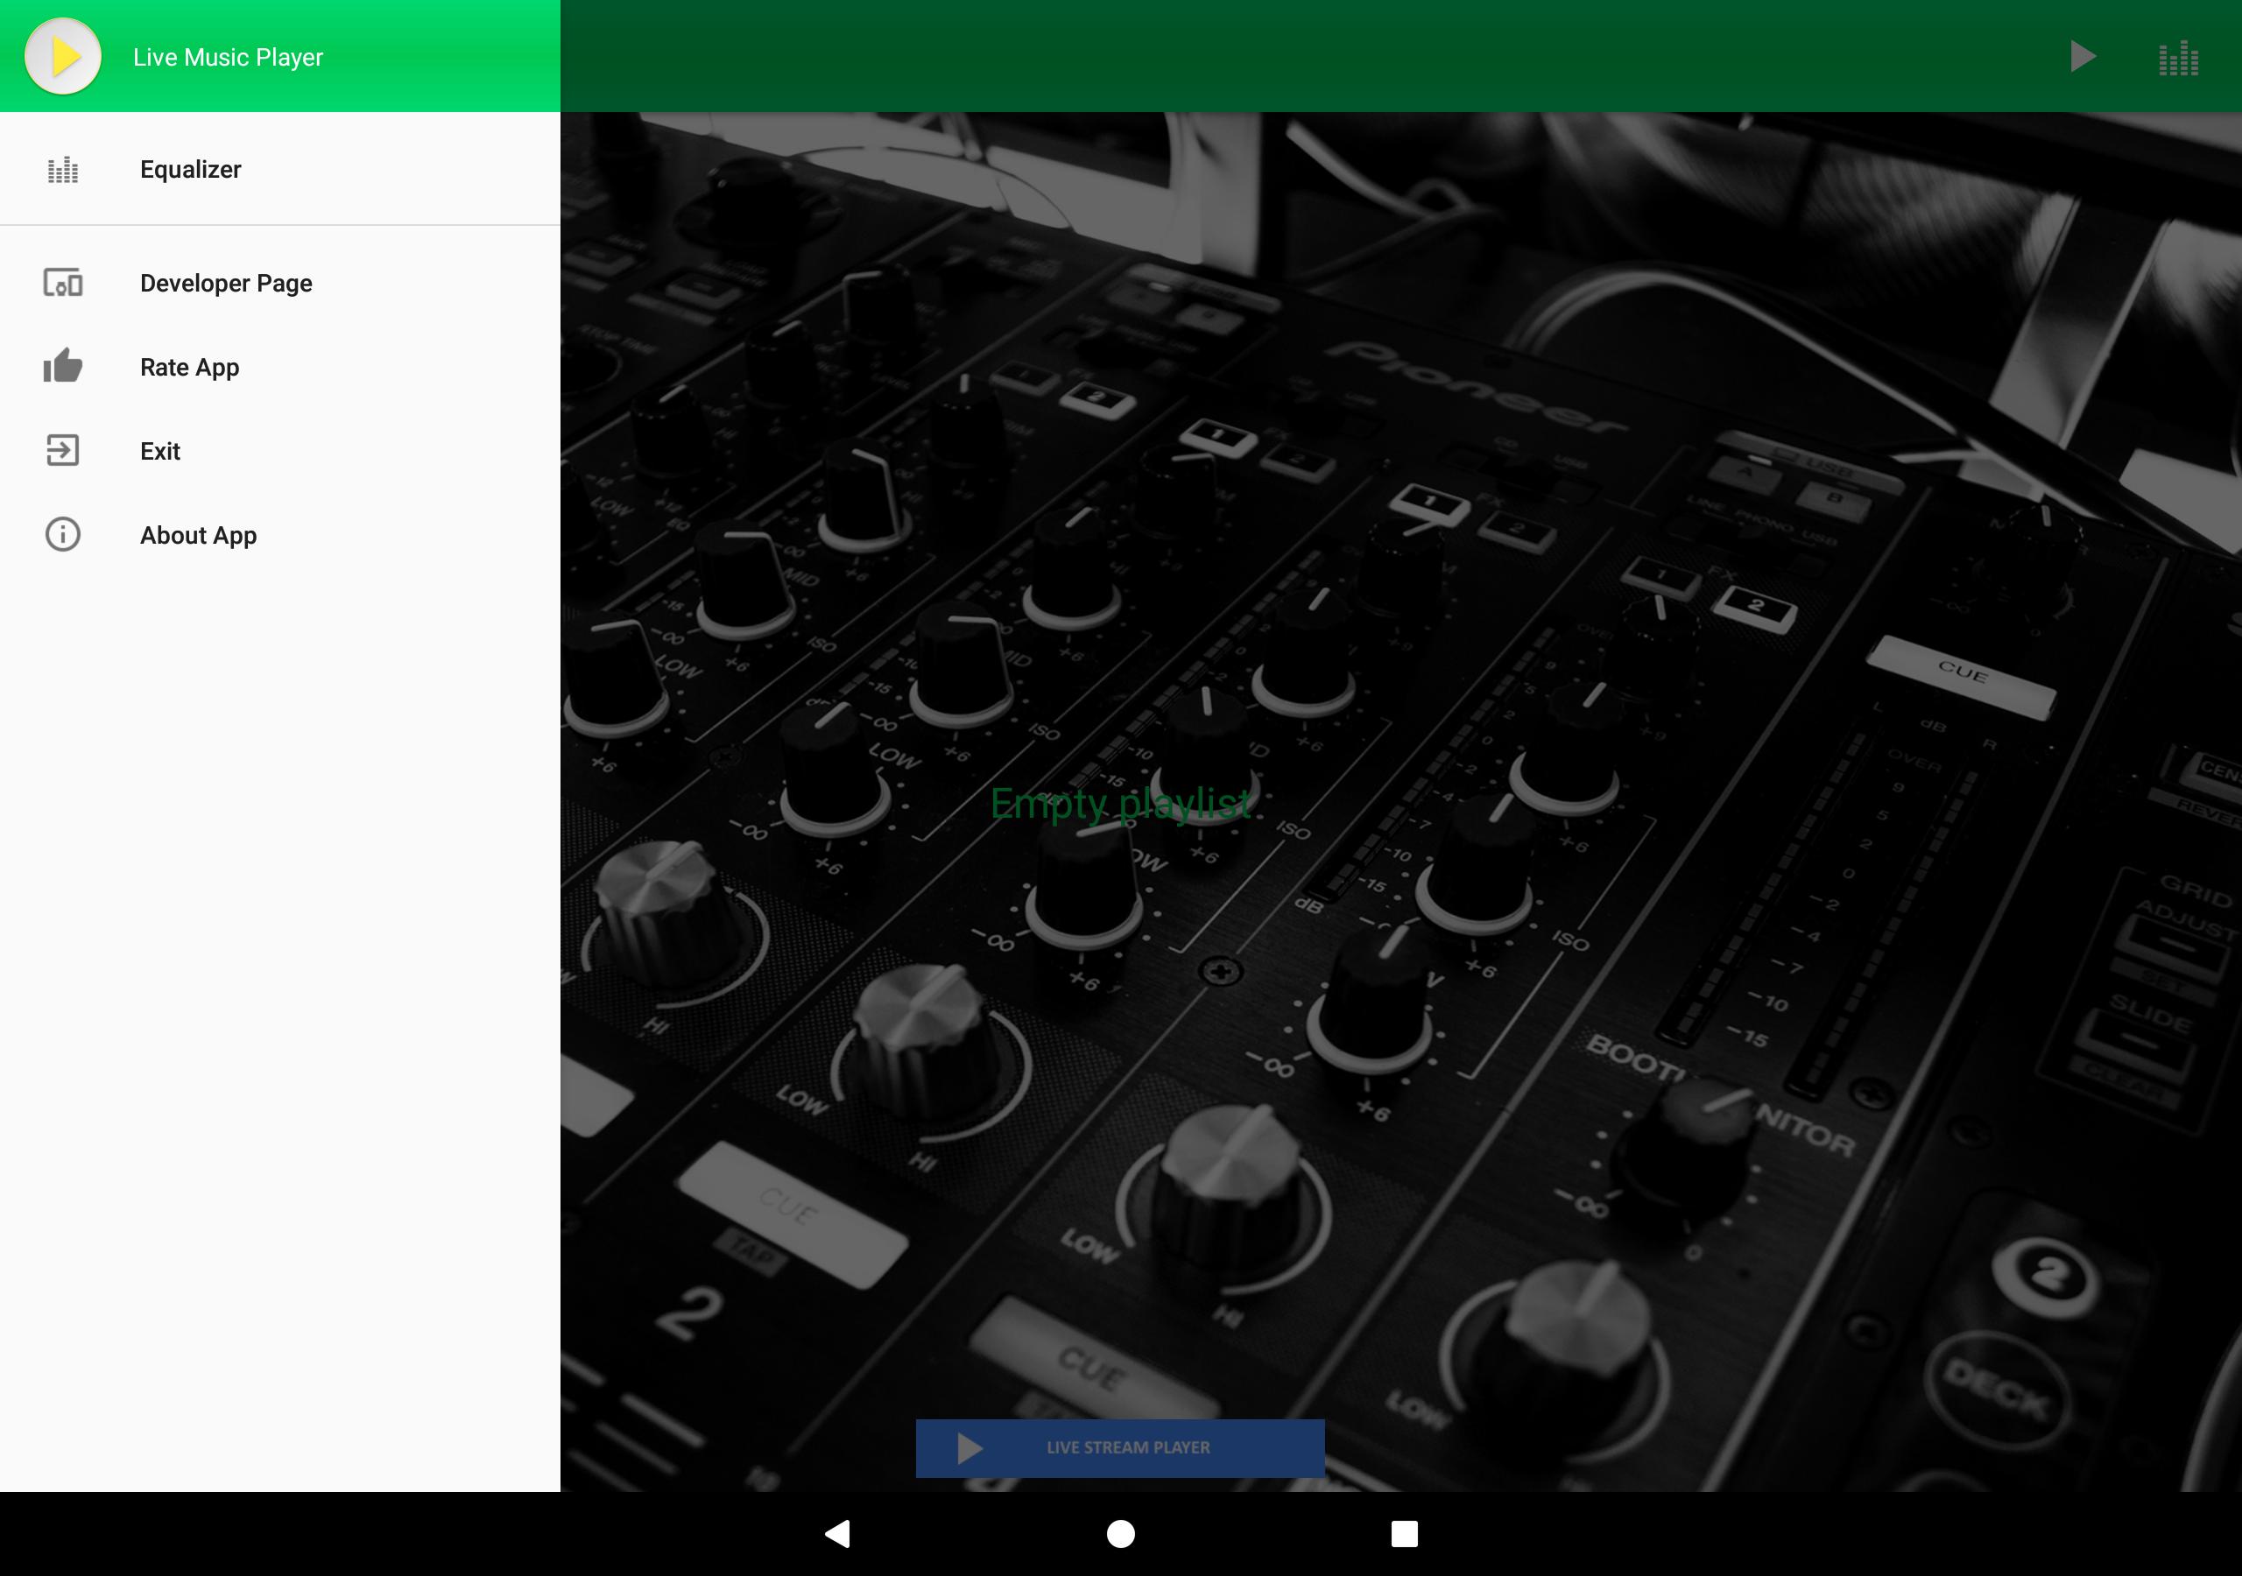Click the Empty playlist text
2242x1576 pixels.
tap(1120, 804)
